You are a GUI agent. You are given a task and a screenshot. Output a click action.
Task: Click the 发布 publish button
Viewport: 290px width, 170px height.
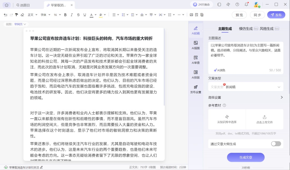click(276, 15)
